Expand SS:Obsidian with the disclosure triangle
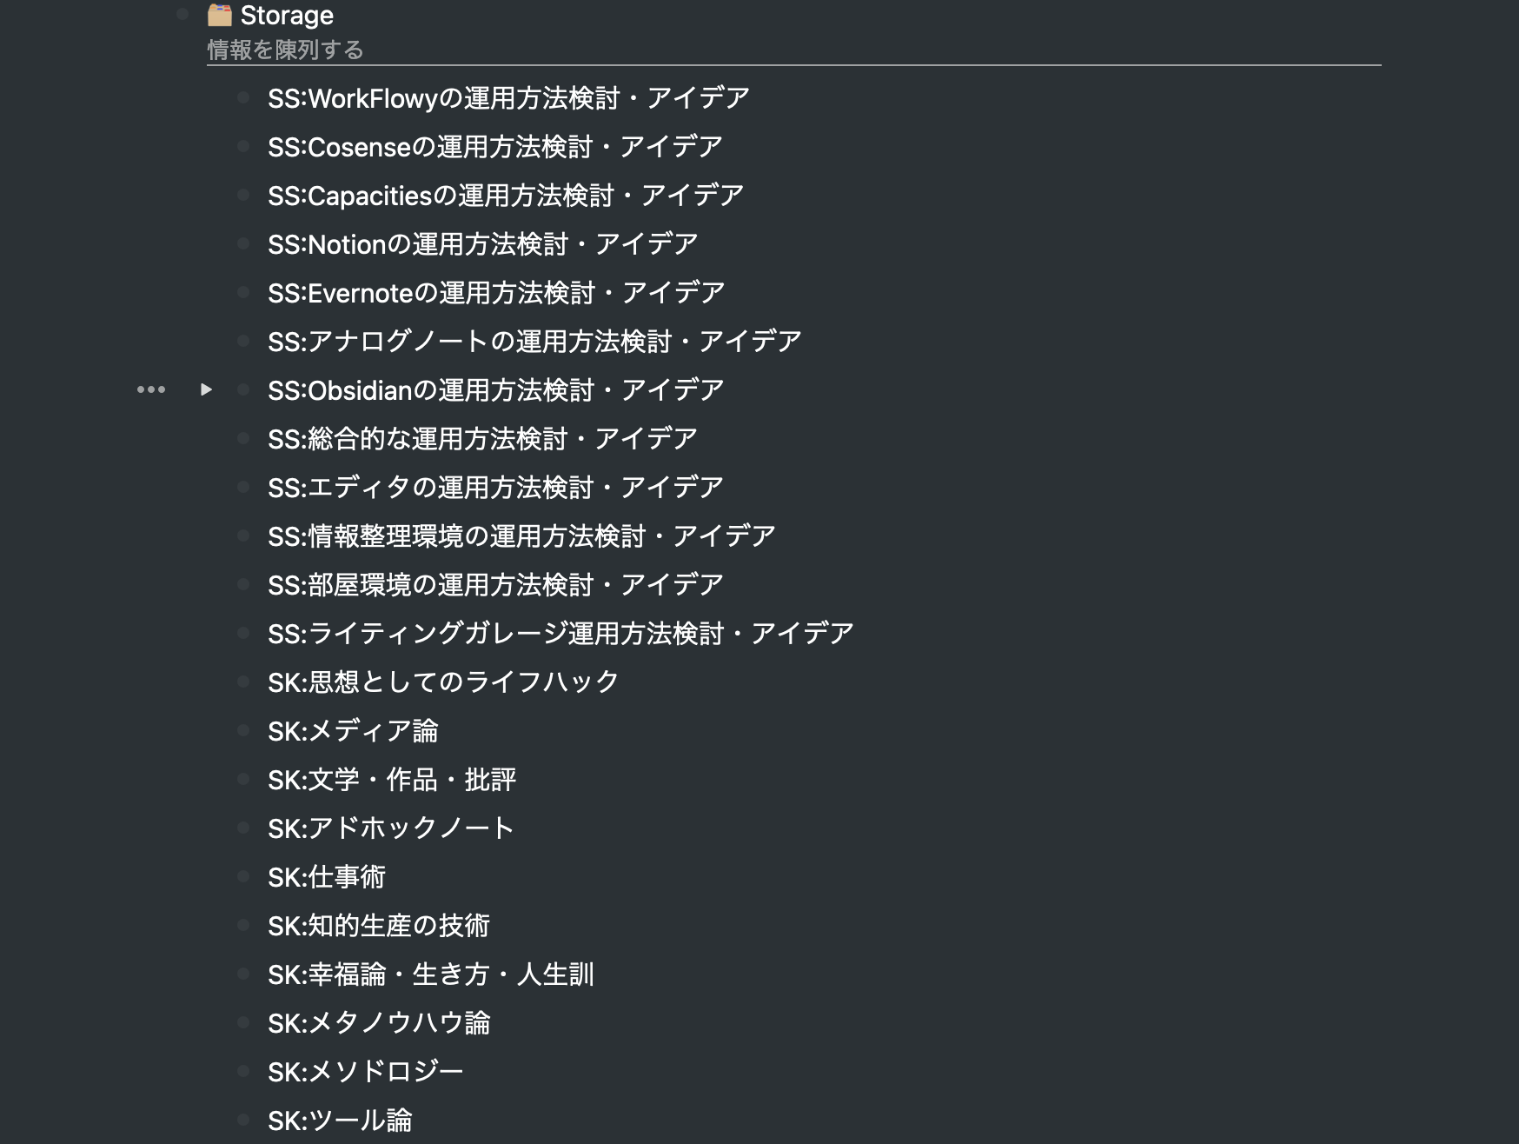Viewport: 1519px width, 1144px height. (206, 390)
